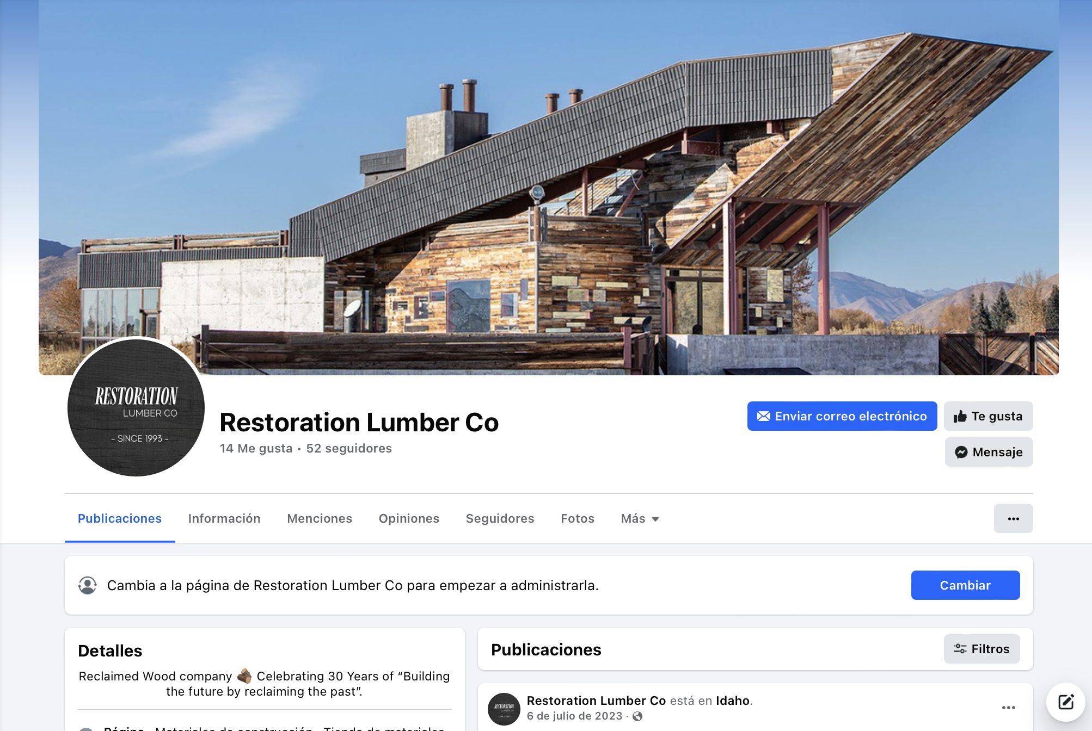Click the profile switch icon in banner
The width and height of the screenshot is (1092, 731).
88,586
